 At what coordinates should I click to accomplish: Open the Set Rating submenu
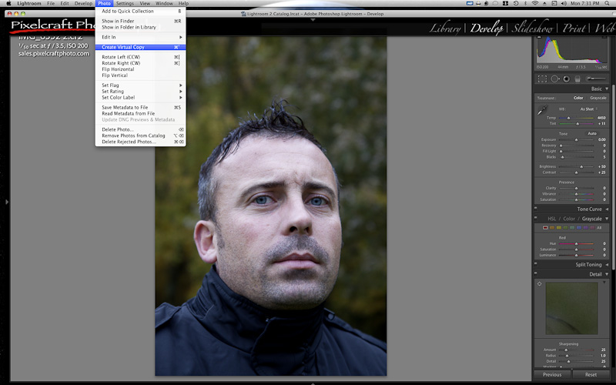141,91
